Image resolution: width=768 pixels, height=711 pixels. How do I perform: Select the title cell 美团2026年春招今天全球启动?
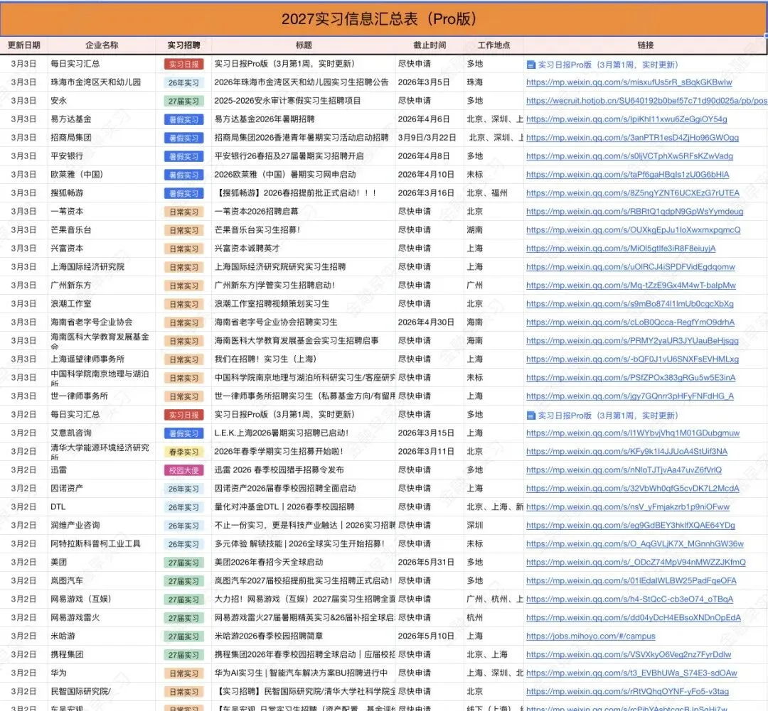303,563
